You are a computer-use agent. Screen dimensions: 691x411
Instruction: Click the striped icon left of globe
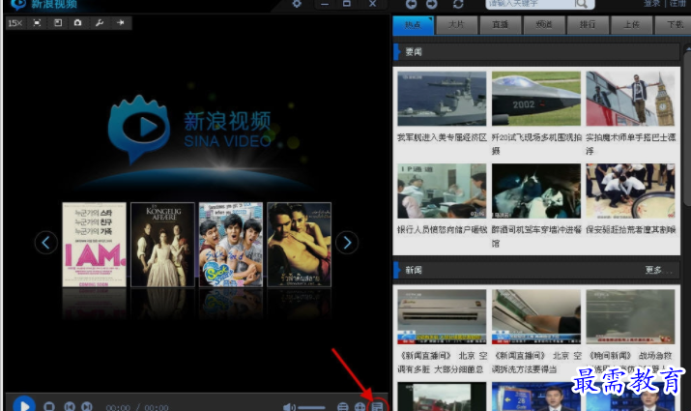tap(342, 407)
